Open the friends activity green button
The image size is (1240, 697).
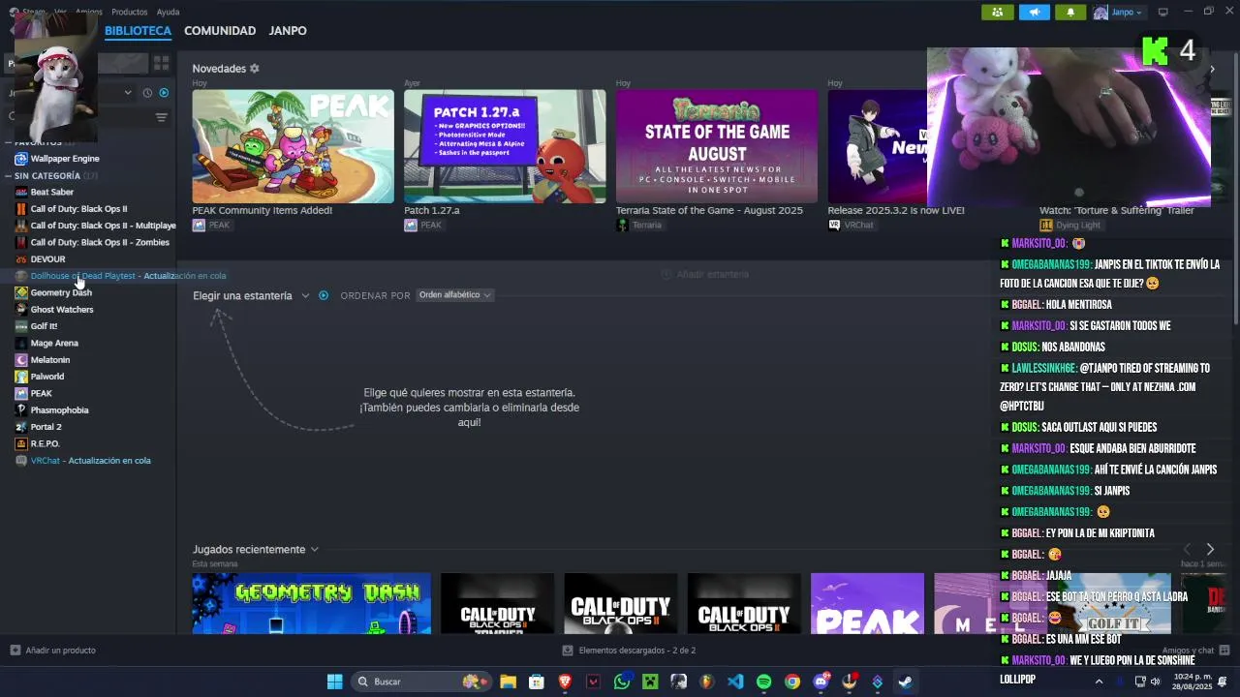click(x=997, y=12)
